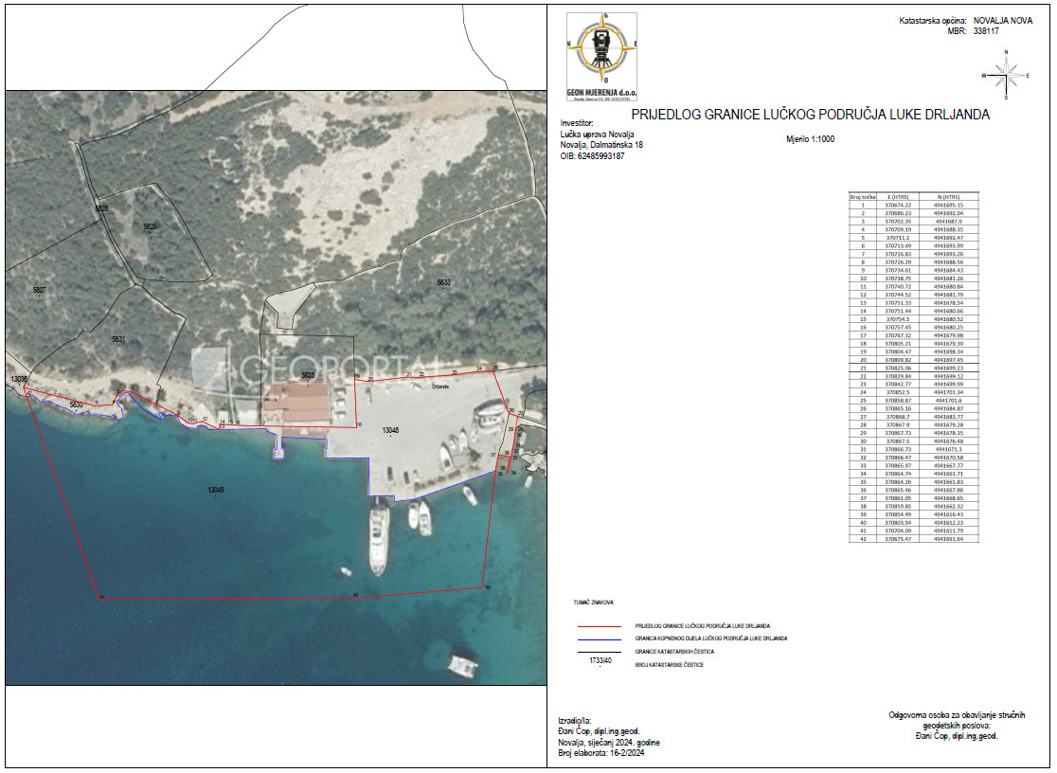Viewport: 1057px width, 773px height.
Task: Click the anchored catamaran in open water
Action: click(x=463, y=665)
